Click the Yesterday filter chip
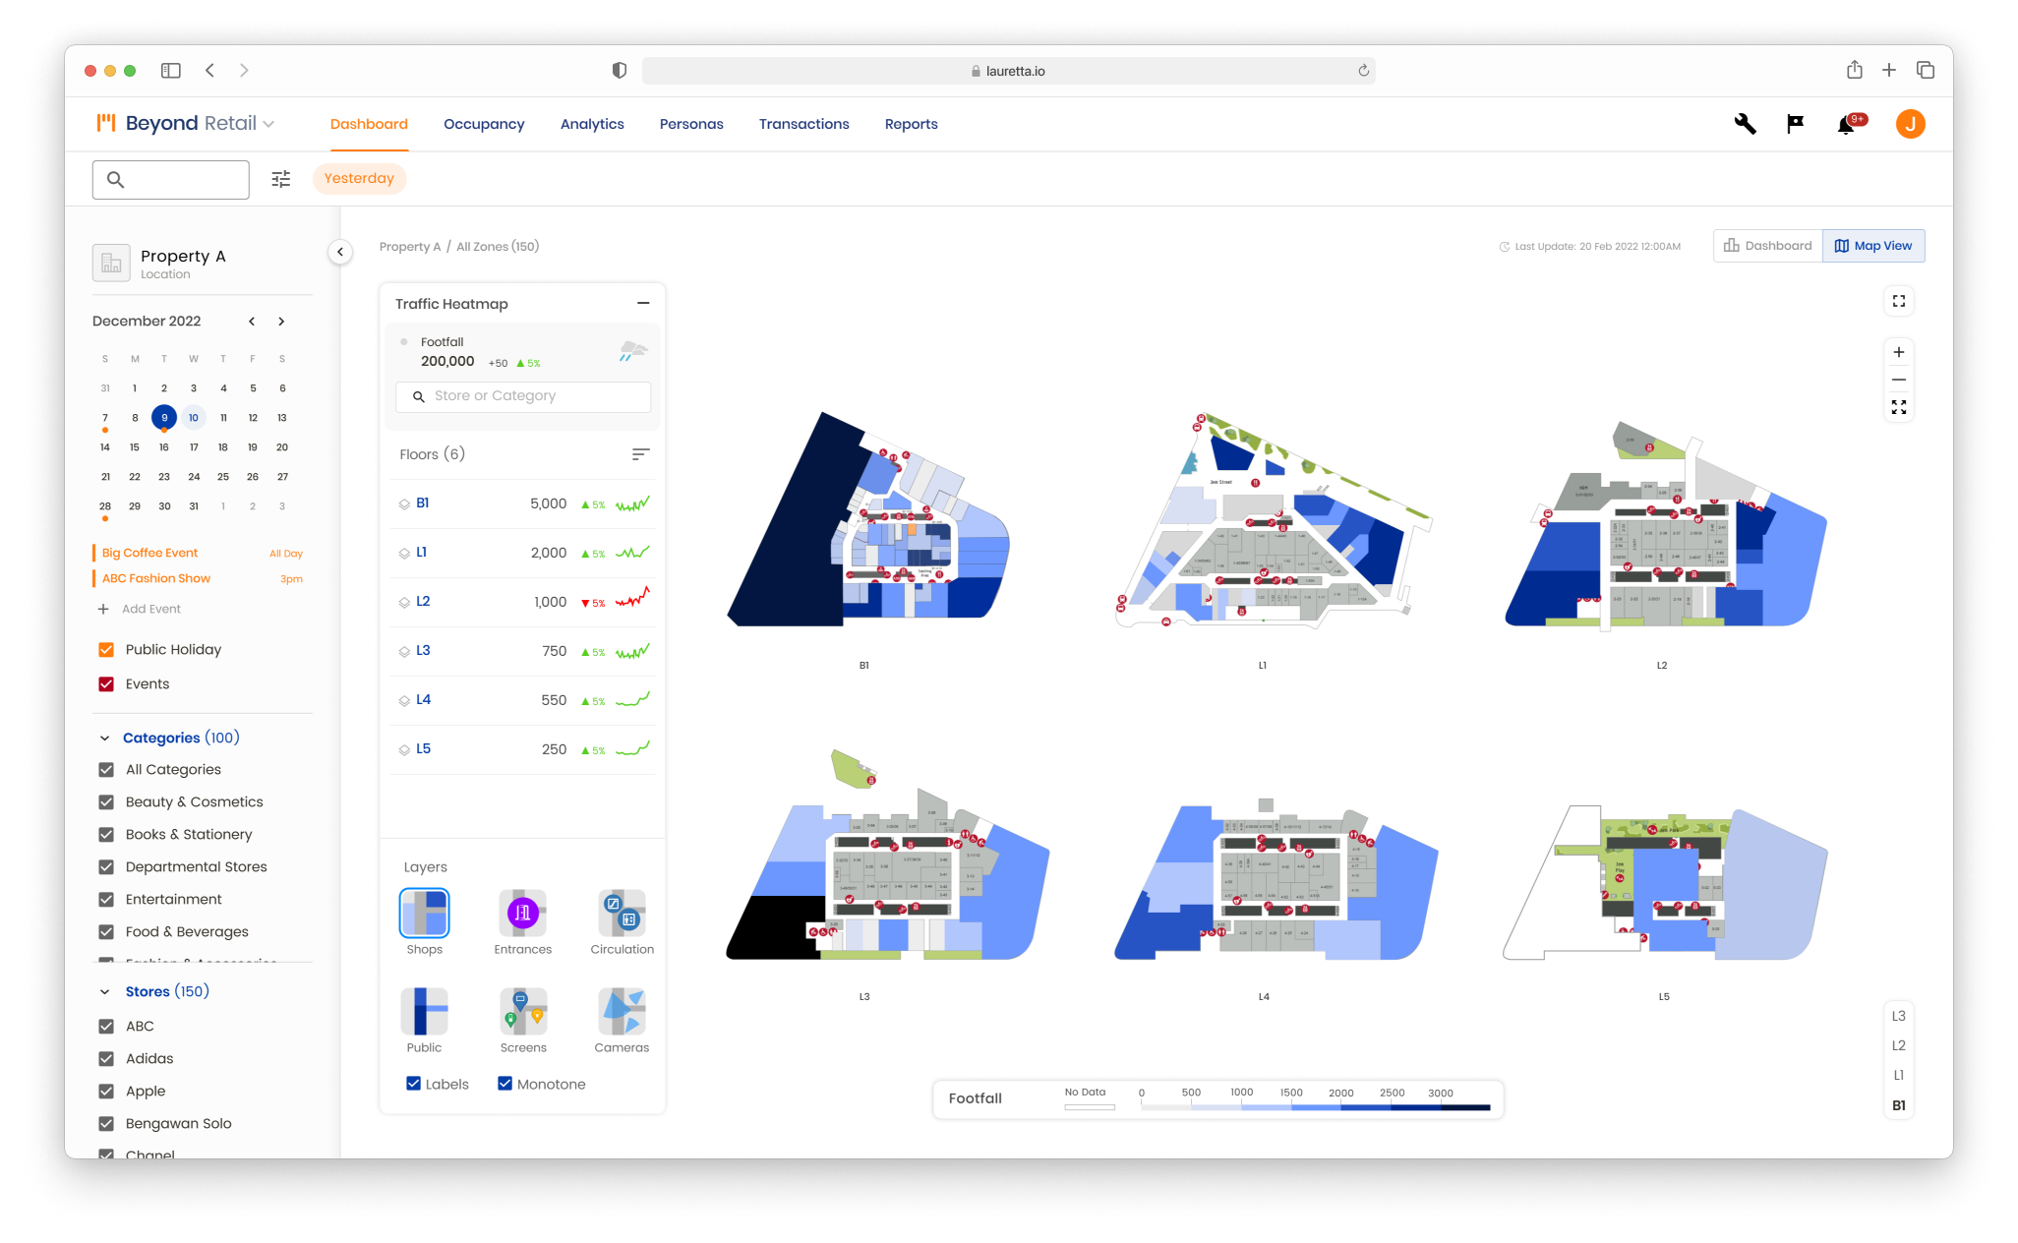Screen dimensions: 2018x1243 coord(359,178)
